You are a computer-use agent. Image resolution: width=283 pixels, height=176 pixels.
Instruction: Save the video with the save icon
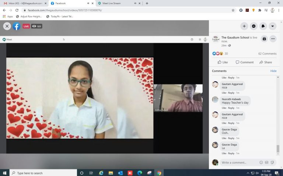[264, 39]
